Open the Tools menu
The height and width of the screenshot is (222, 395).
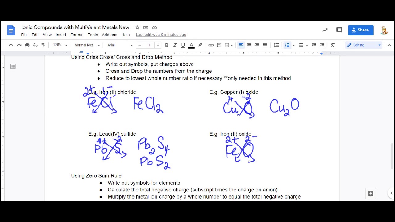pyautogui.click(x=93, y=35)
